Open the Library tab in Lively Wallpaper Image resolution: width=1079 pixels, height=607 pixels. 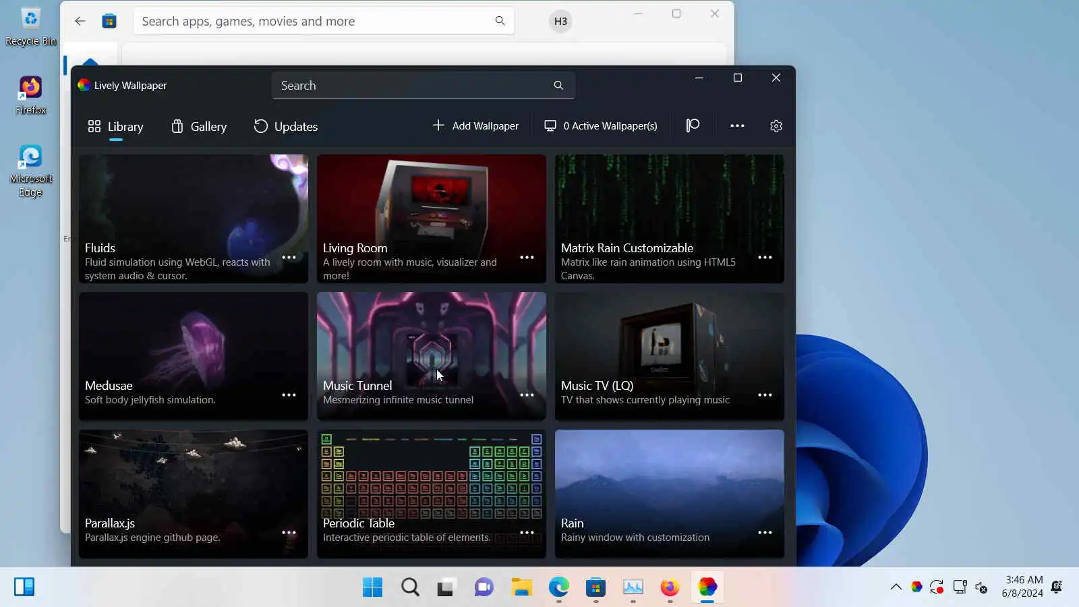pos(115,126)
